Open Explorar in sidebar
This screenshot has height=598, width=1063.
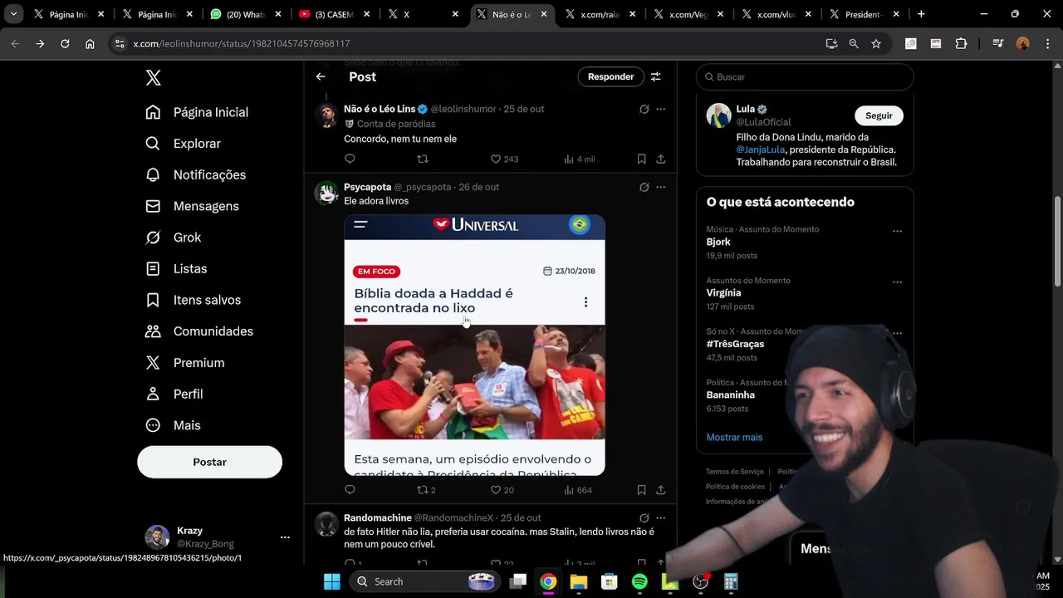point(184,144)
